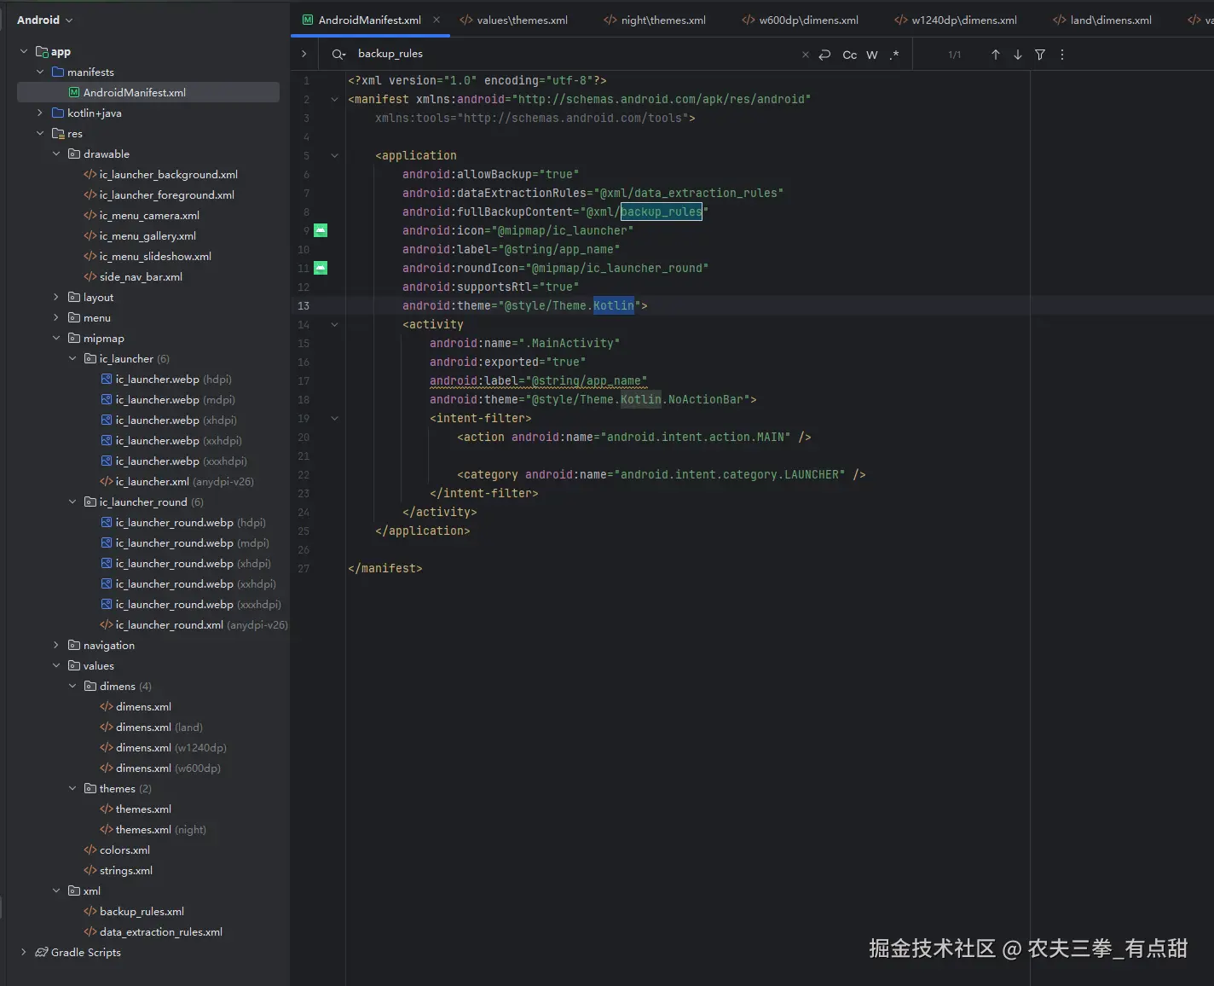Screen dimensions: 1214x986
Task: Open the Android project view dropdown
Action: (44, 20)
